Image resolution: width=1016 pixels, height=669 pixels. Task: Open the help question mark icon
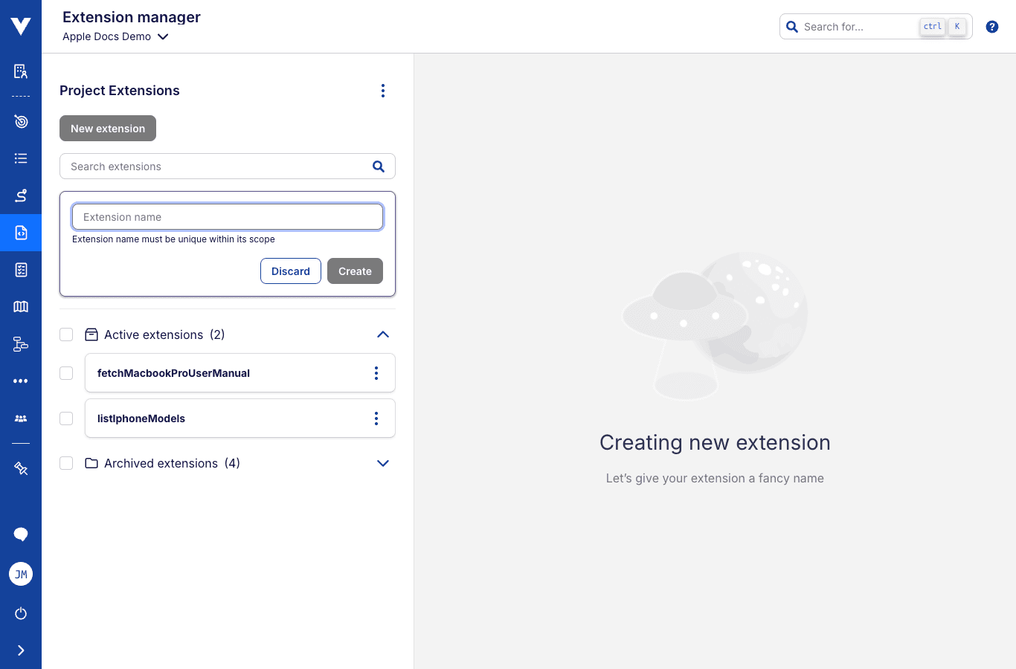(x=991, y=26)
